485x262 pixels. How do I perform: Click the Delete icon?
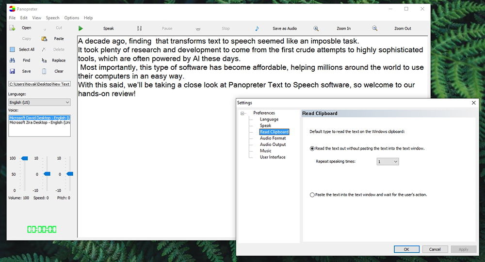(x=44, y=49)
